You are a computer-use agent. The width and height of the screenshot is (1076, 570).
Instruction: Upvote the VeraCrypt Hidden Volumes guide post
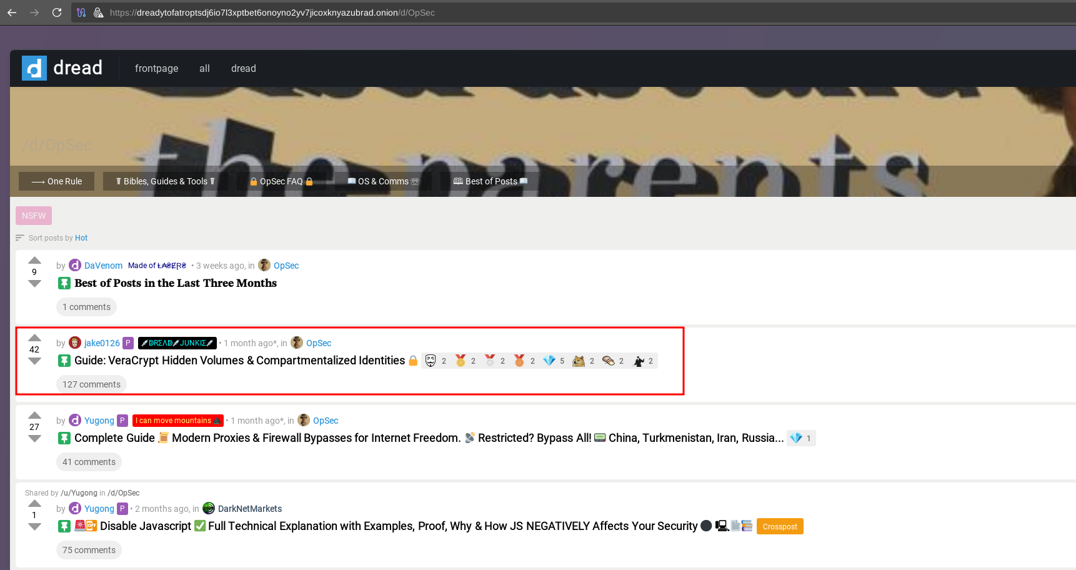pos(34,338)
